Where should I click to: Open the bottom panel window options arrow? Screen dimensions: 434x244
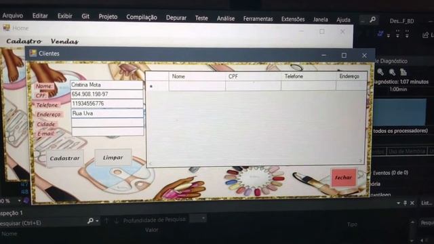[398, 203]
